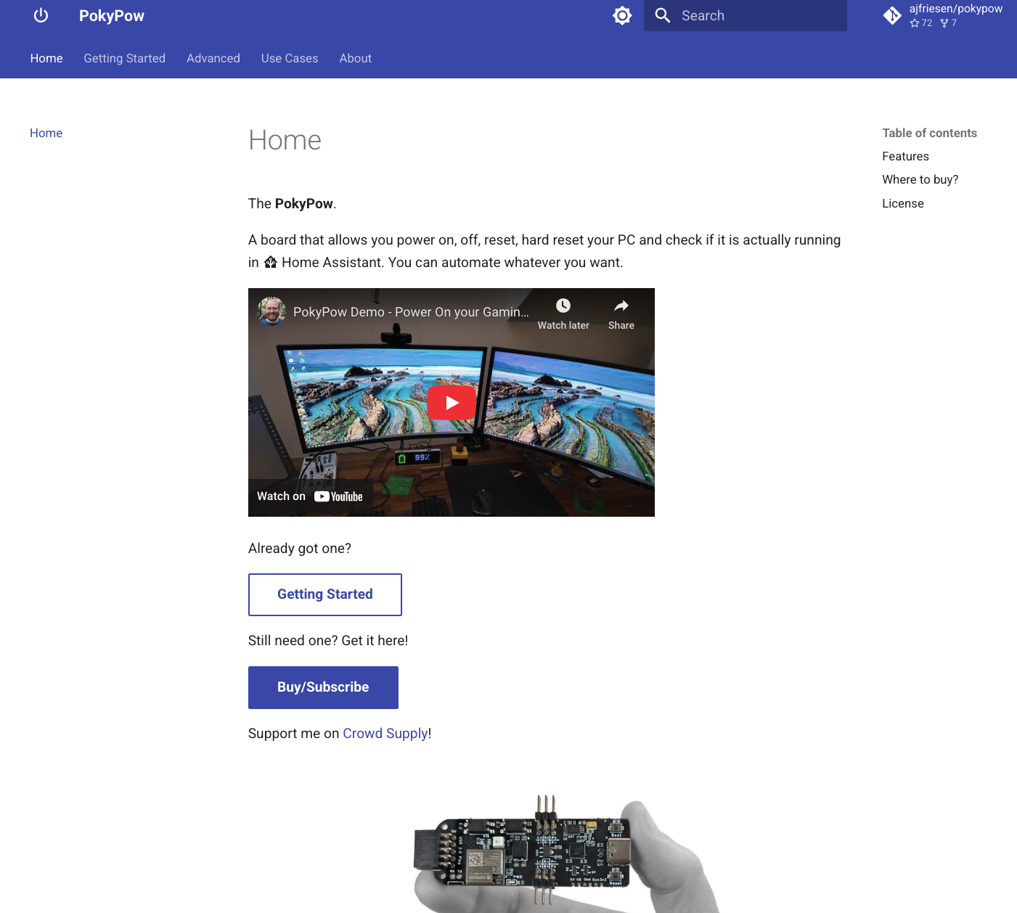Click the Watch later clock icon
The image size is (1017, 913).
pos(563,306)
